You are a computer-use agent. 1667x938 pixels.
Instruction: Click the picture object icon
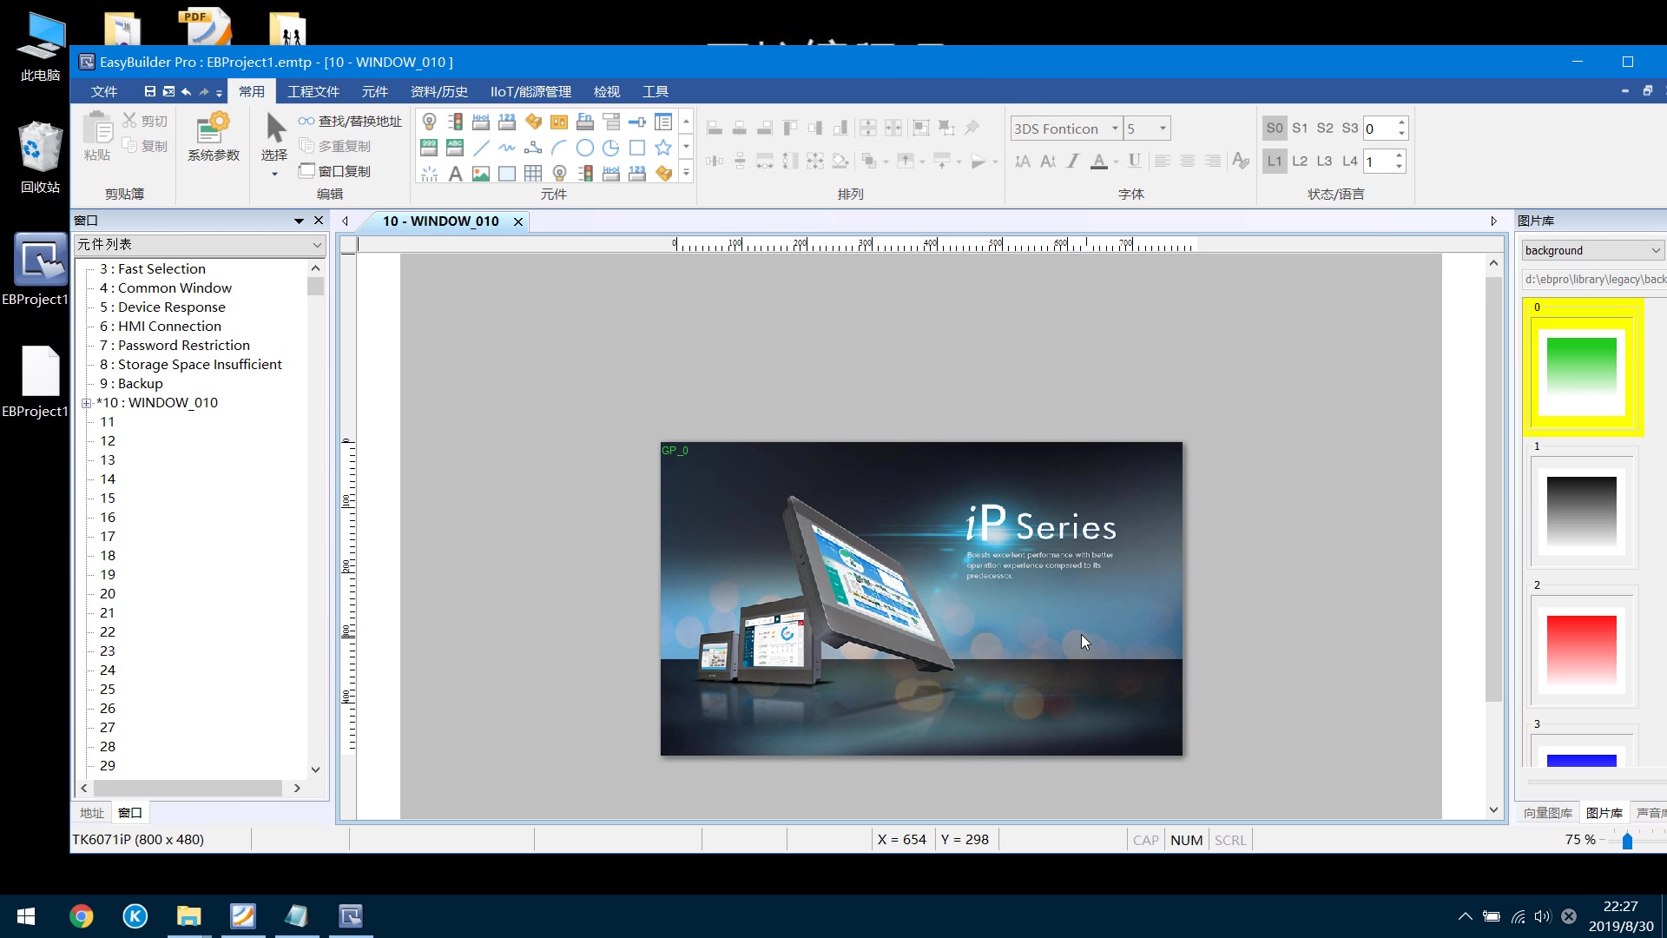[481, 174]
